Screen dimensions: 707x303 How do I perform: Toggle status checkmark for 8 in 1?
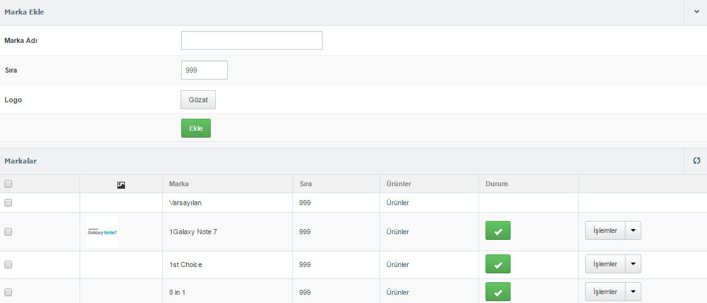point(498,292)
